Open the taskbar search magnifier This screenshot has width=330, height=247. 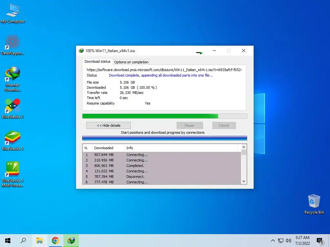(x=23, y=241)
